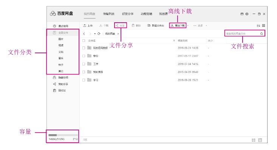Switch to the 好友分享 tab
Image resolution: width=277 pixels, height=150 pixels.
pyautogui.click(x=128, y=14)
